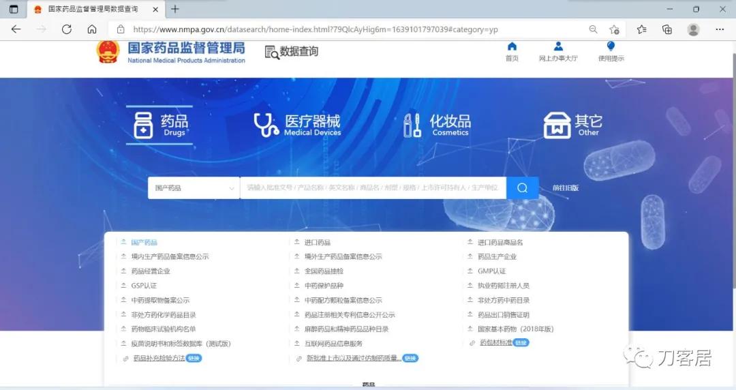
Task: Click the search keyword input field
Action: point(373,188)
